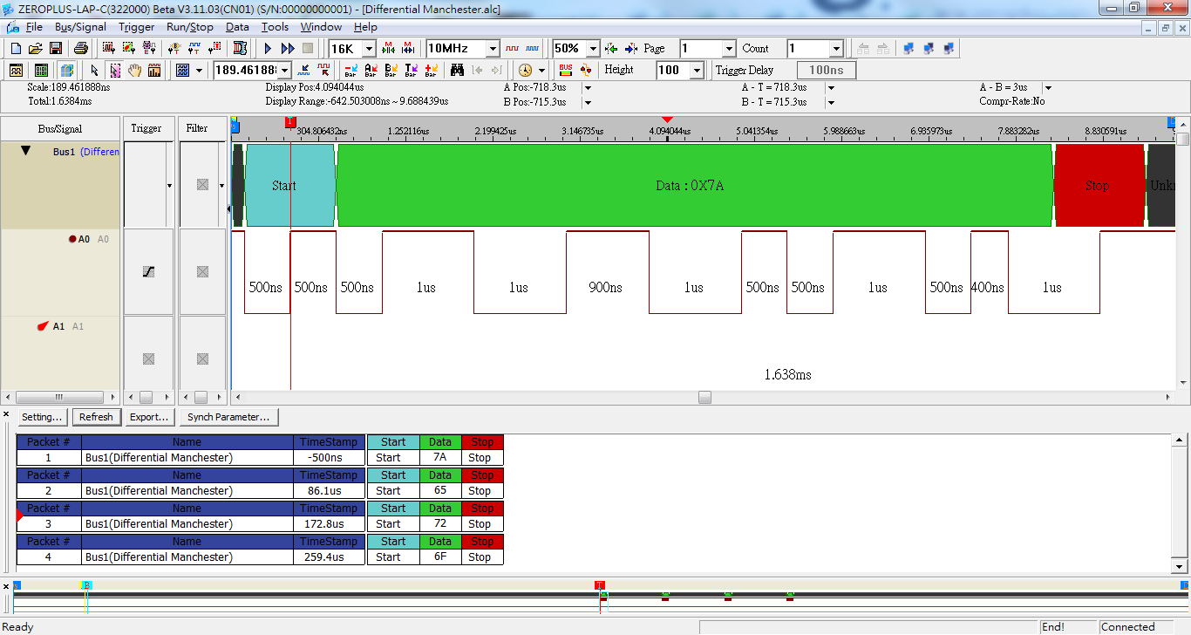This screenshot has width=1191, height=635.
Task: Toggle the A1 filter box
Action: (202, 358)
